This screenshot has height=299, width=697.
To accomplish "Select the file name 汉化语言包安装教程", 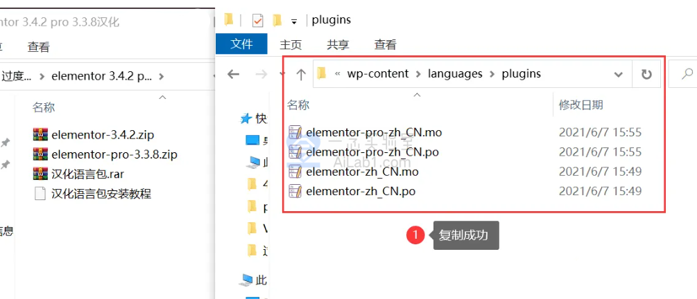I will (x=101, y=194).
